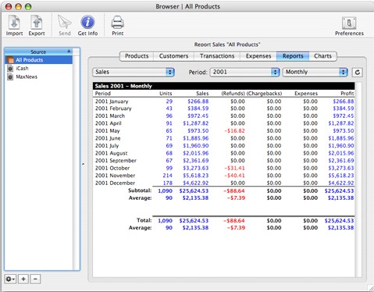
Task: Select MaxNews in the source list
Action: (x=38, y=77)
